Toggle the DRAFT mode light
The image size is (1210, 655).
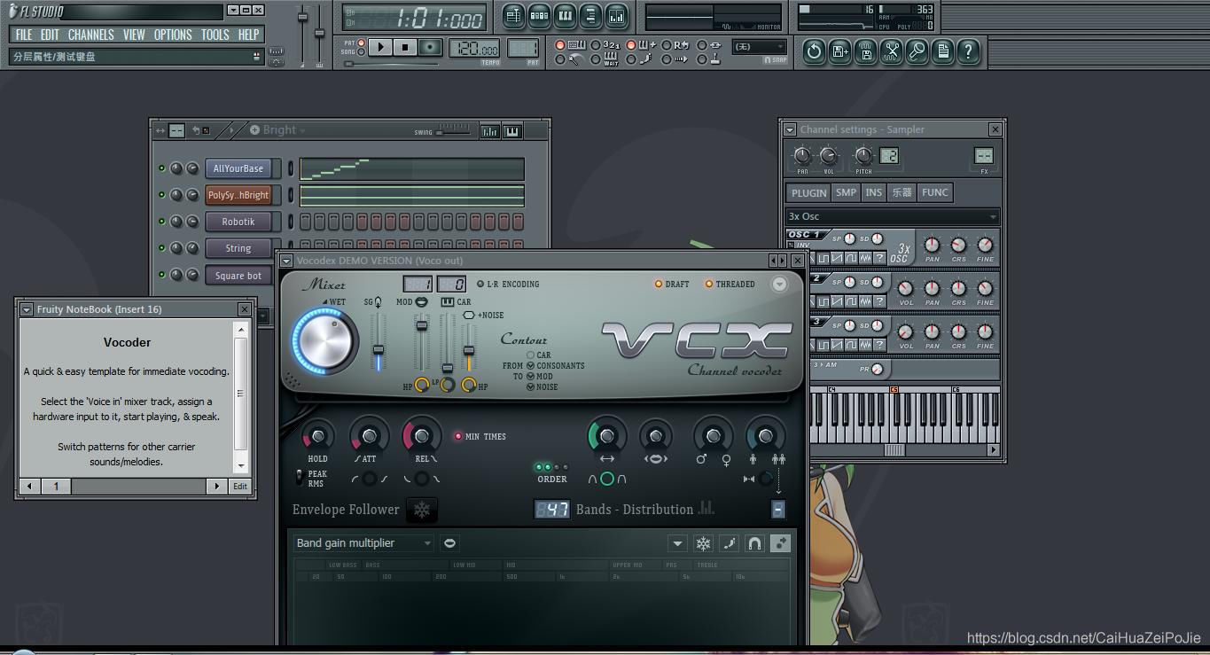point(659,285)
